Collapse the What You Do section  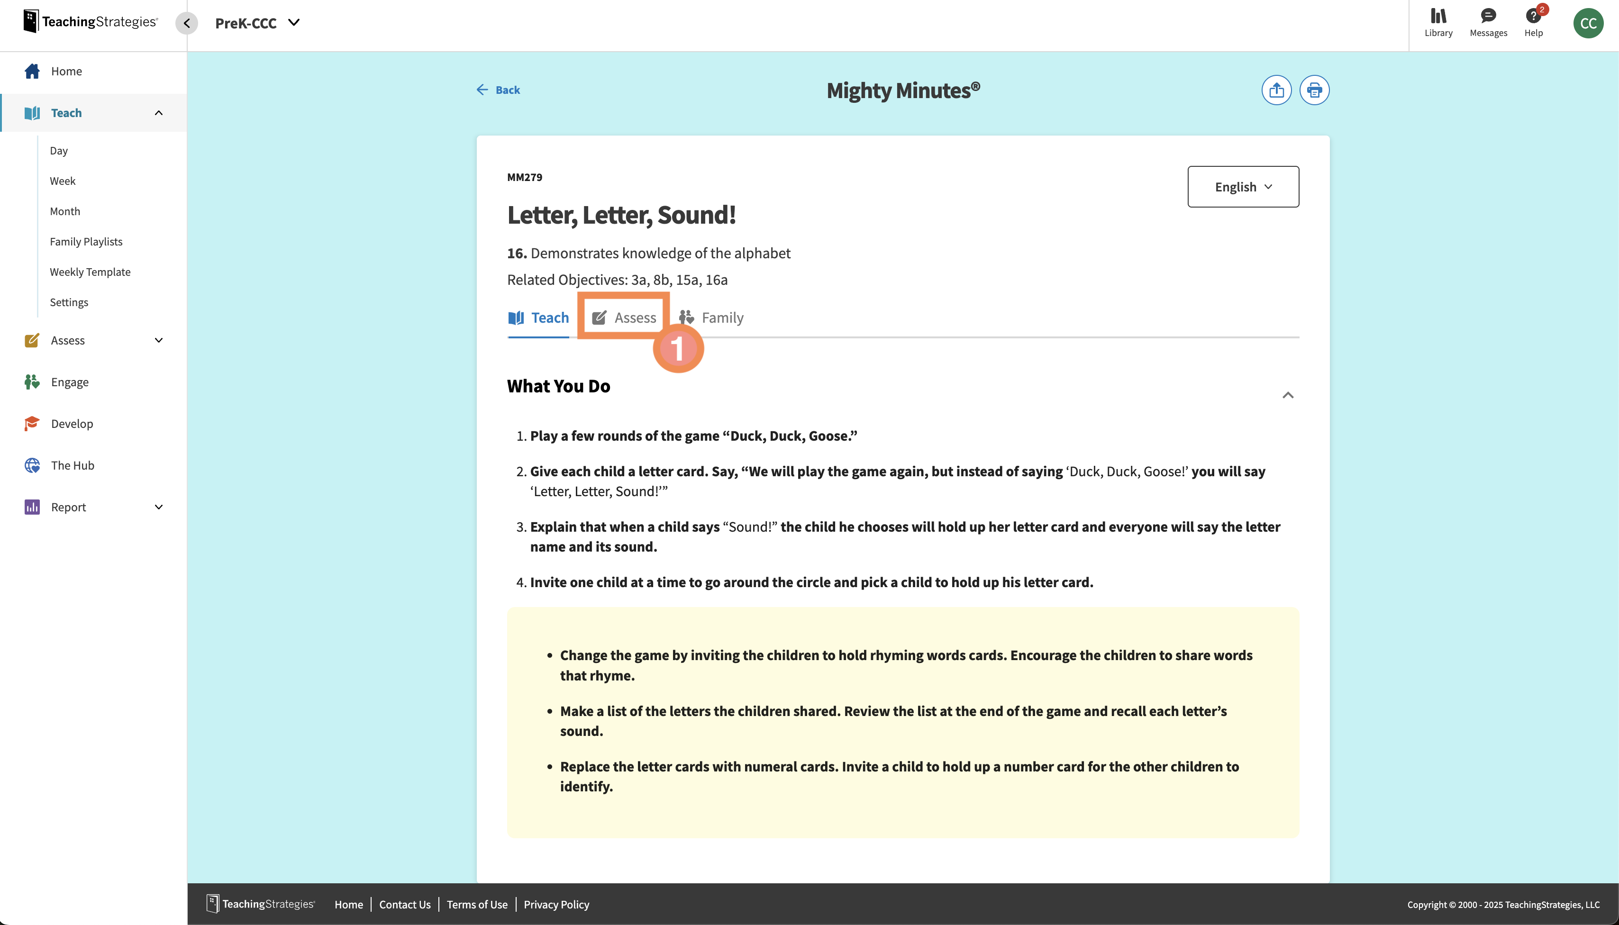pyautogui.click(x=1289, y=395)
